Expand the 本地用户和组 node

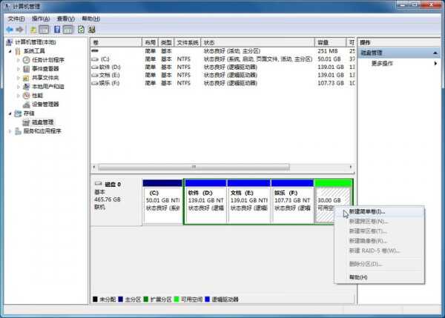(x=20, y=87)
